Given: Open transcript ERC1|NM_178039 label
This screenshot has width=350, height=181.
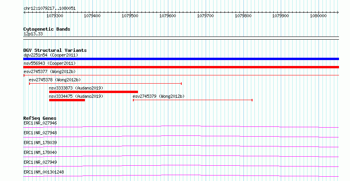Looking at the screenshot, I should tap(40, 143).
